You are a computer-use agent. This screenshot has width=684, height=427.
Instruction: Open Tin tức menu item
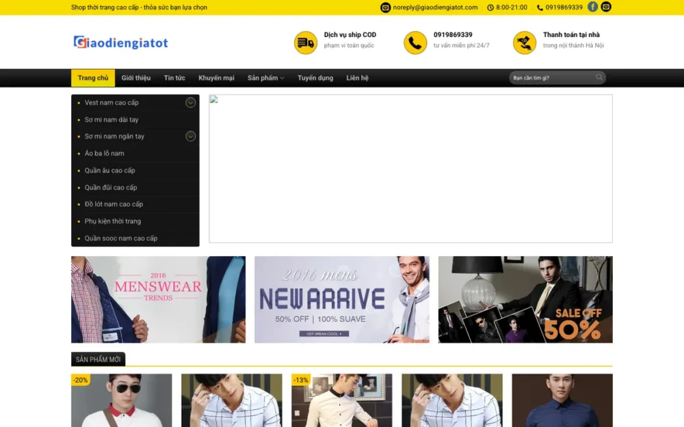[x=174, y=78]
